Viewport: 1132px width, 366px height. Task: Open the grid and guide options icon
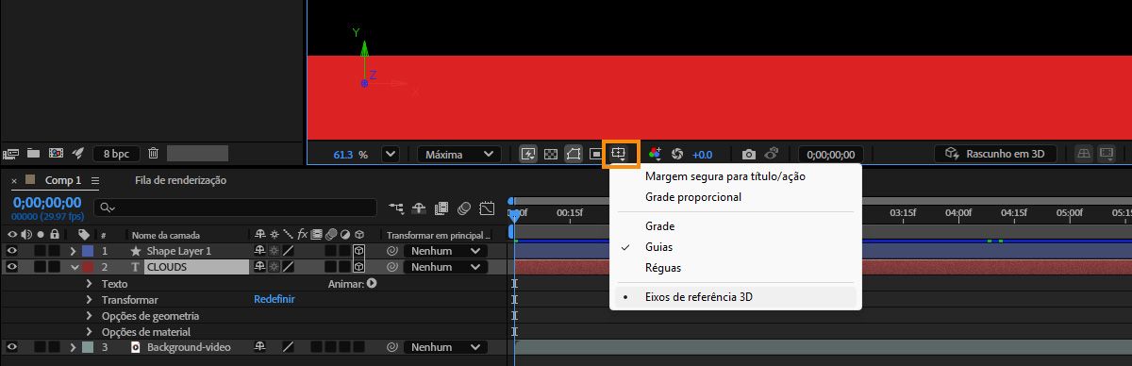click(620, 154)
